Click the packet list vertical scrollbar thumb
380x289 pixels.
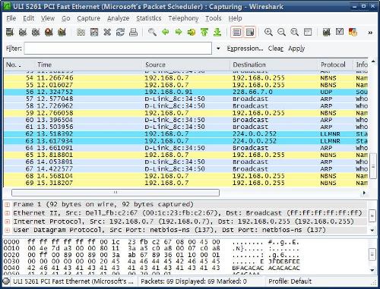(373, 166)
